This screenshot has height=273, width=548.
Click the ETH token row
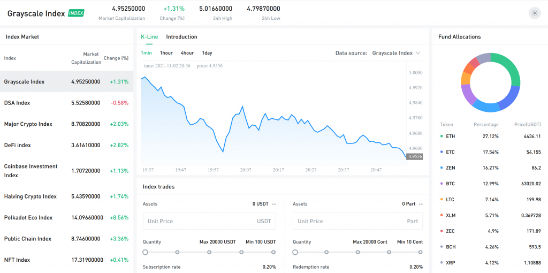pyautogui.click(x=490, y=136)
